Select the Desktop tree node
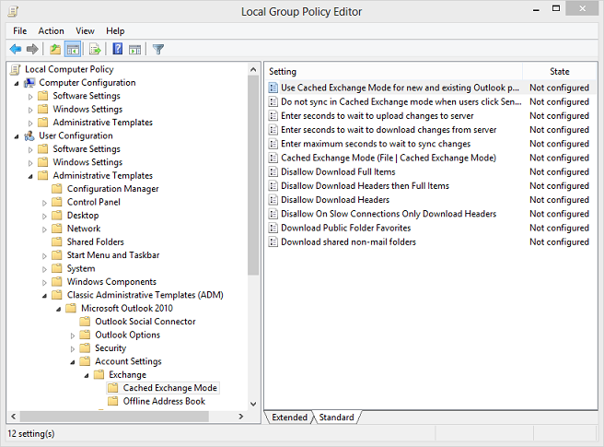 [83, 216]
